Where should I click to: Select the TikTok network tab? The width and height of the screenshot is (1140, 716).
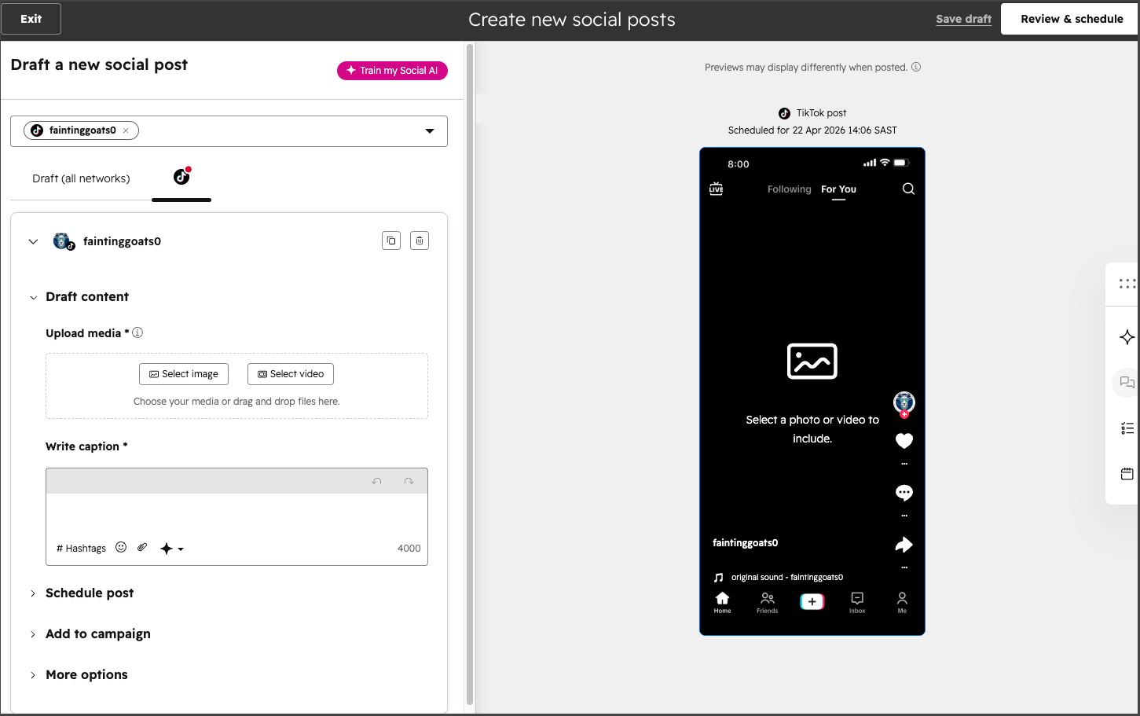pos(181,178)
